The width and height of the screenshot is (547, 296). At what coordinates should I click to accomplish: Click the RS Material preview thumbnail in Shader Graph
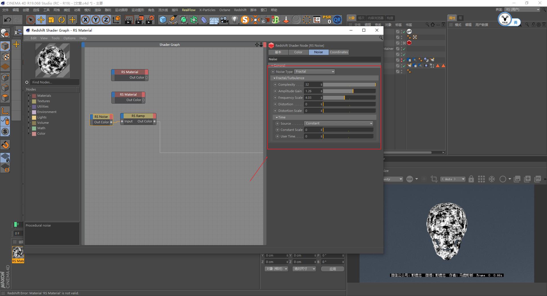(x=52, y=60)
